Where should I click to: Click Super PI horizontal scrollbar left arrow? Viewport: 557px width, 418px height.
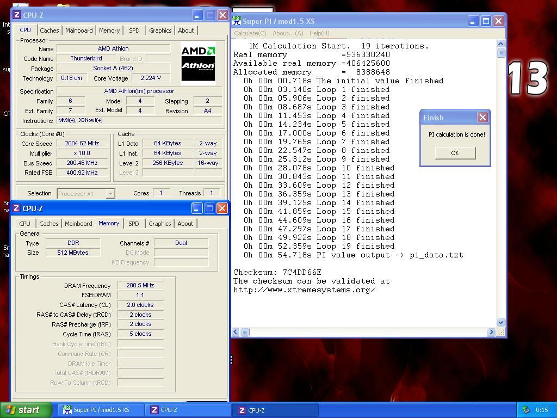(236, 332)
